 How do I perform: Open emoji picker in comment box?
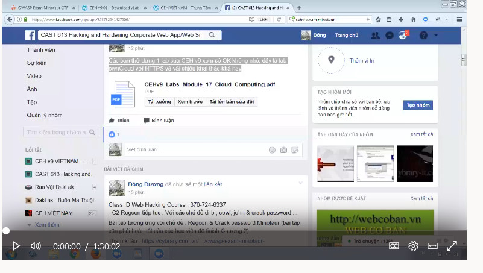tap(272, 150)
